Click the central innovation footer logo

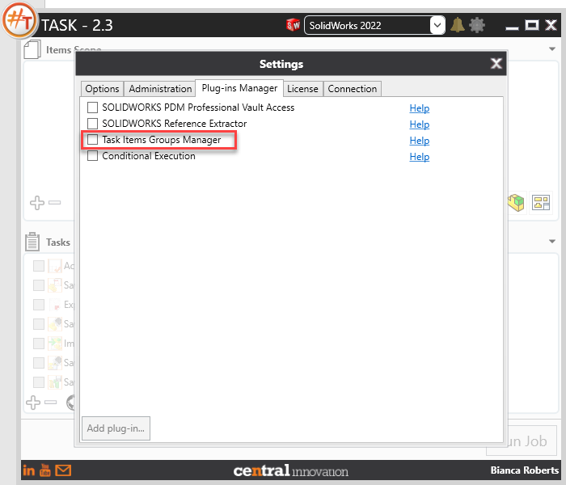[290, 470]
